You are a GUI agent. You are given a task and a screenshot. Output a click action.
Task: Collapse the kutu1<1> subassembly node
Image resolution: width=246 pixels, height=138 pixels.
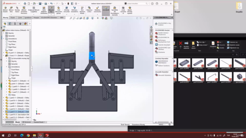pos(3,56)
